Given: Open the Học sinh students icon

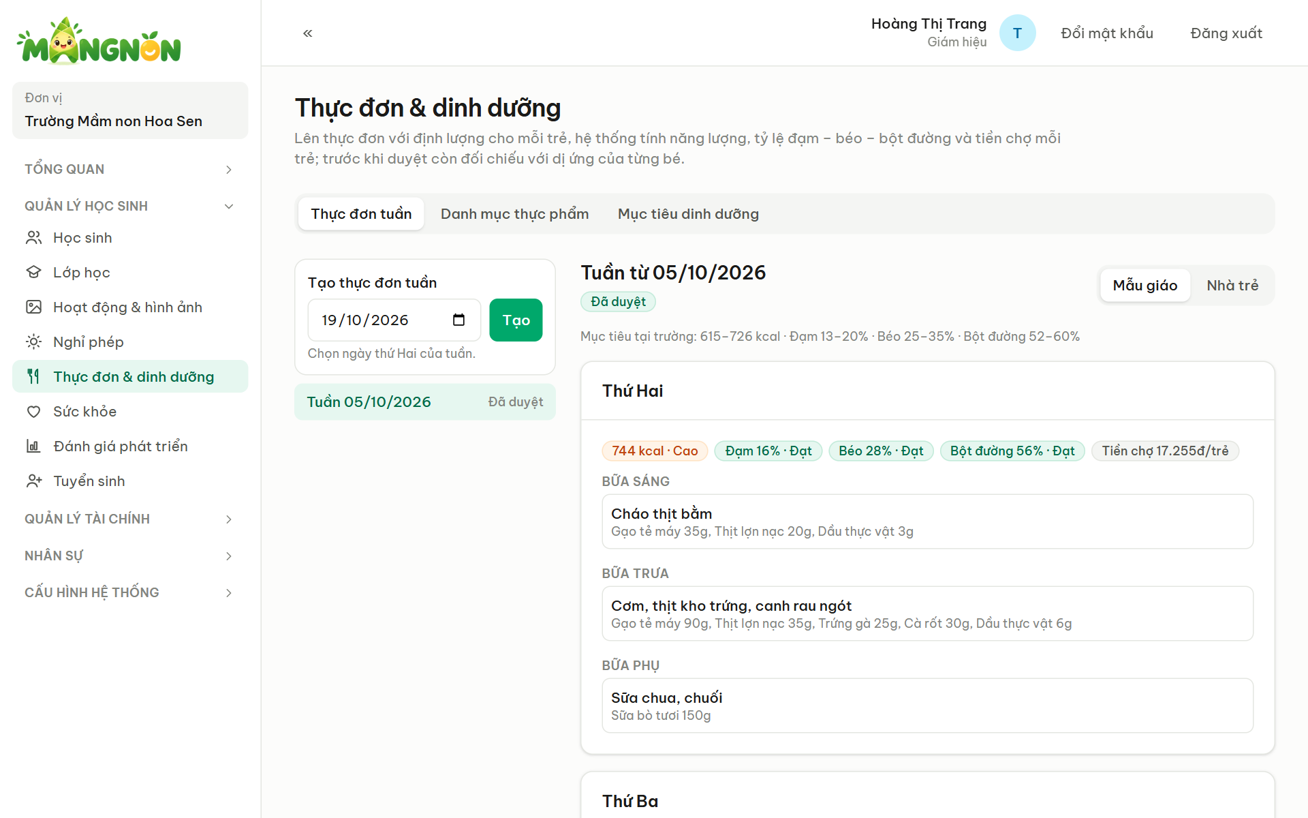Looking at the screenshot, I should coord(33,238).
